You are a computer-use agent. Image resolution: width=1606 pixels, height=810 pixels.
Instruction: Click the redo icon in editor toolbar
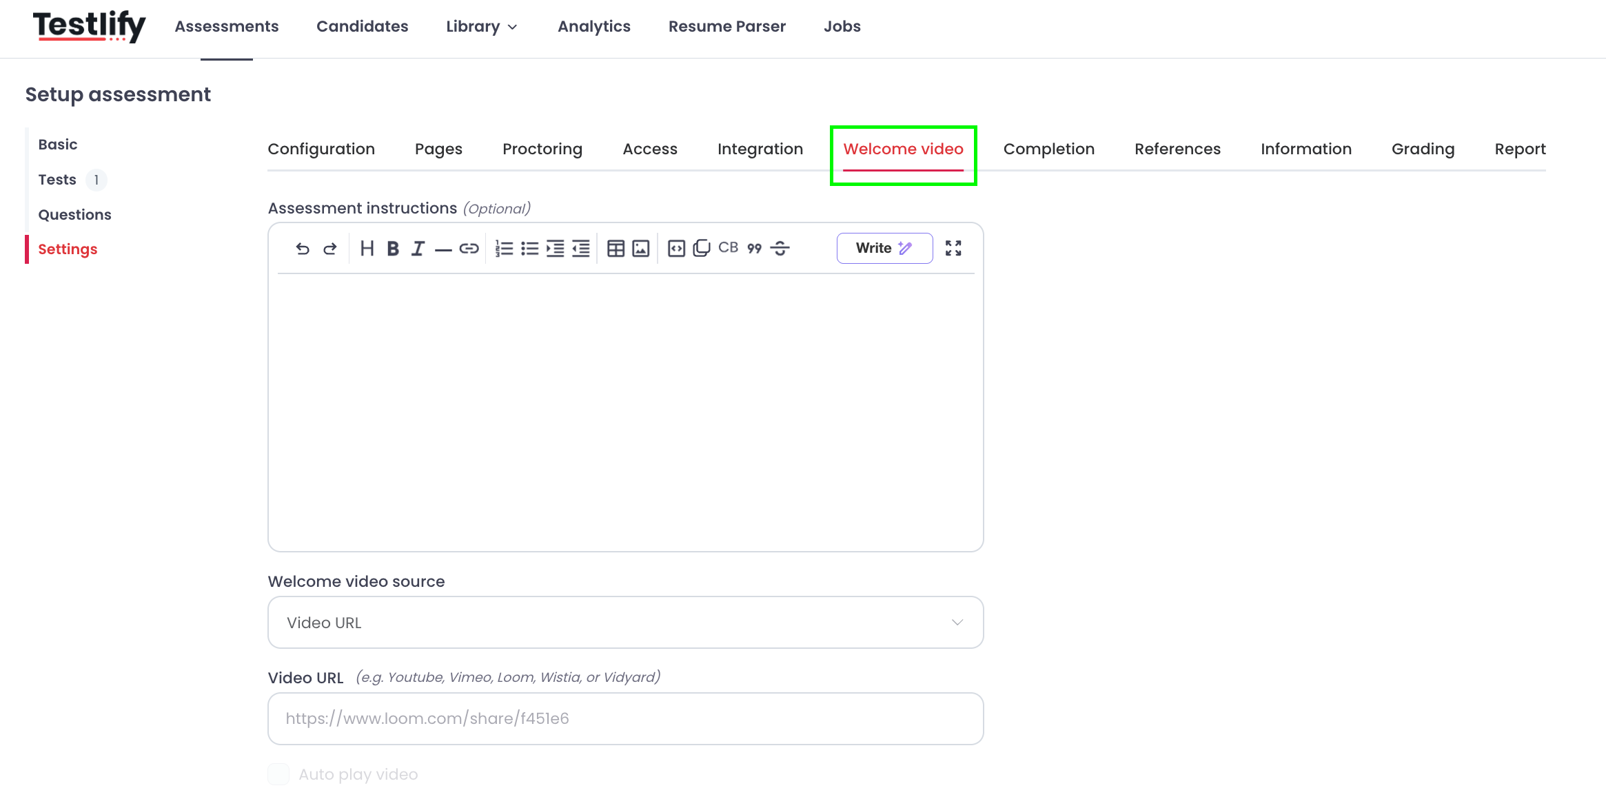pyautogui.click(x=330, y=249)
